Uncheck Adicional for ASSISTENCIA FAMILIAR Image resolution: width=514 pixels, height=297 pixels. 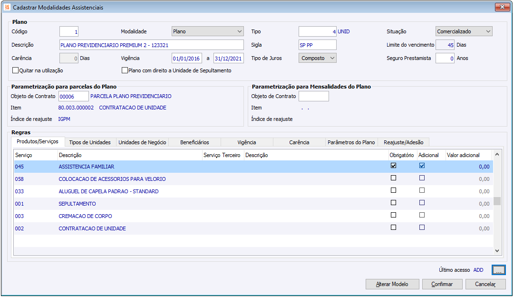422,166
